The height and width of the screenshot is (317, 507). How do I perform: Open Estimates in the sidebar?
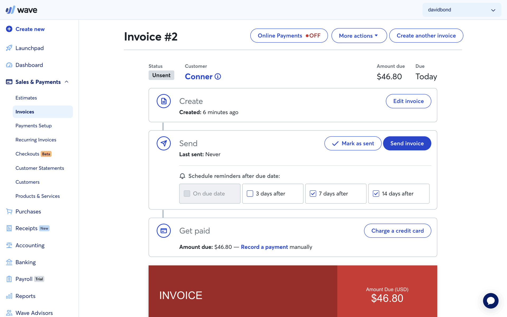point(26,98)
